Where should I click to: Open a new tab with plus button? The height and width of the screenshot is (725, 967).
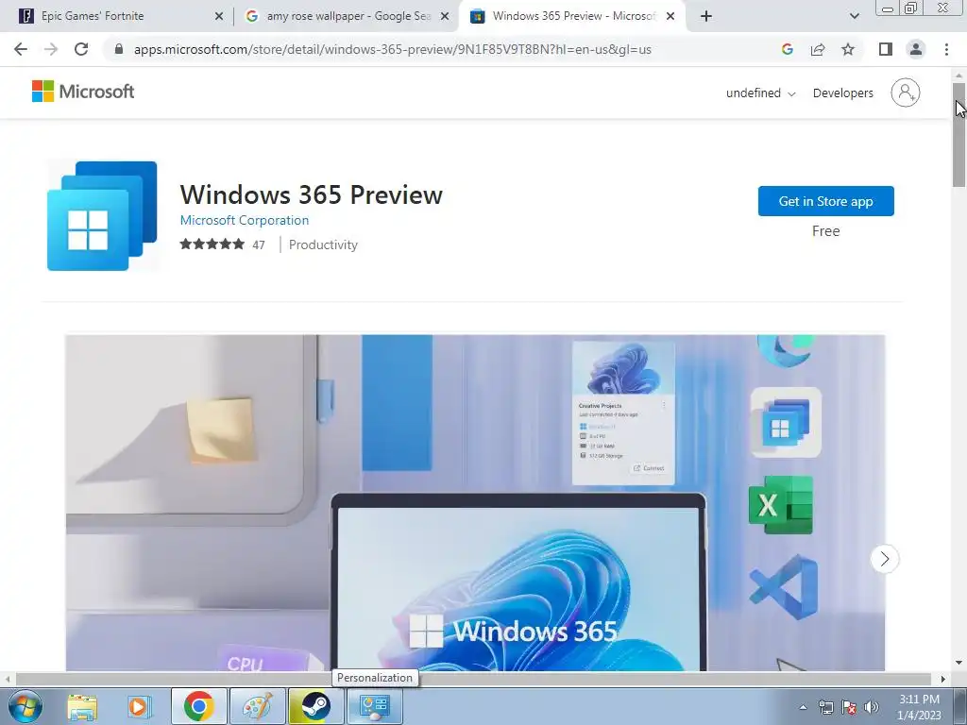pyautogui.click(x=706, y=16)
